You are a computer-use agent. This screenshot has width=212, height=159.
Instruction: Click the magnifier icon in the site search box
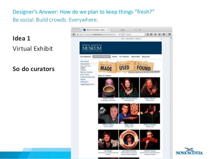161,39
